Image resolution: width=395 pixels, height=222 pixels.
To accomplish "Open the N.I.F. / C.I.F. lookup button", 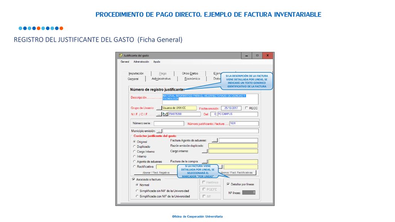I will coord(159,114).
